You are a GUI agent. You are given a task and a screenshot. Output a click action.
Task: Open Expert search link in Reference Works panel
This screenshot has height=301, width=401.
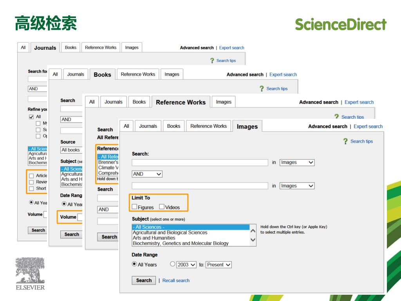coord(359,102)
